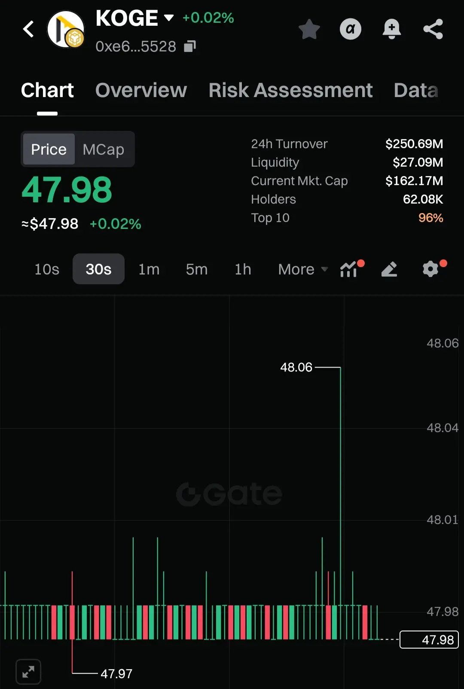The height and width of the screenshot is (689, 464).
Task: Tap the 0xe6...5528 address text
Action: coord(136,46)
